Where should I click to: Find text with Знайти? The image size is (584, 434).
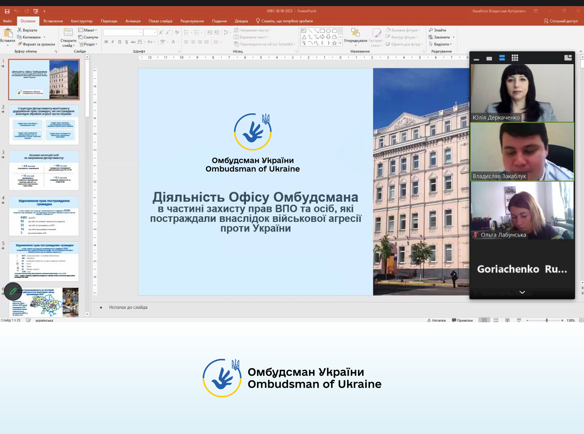pos(438,30)
